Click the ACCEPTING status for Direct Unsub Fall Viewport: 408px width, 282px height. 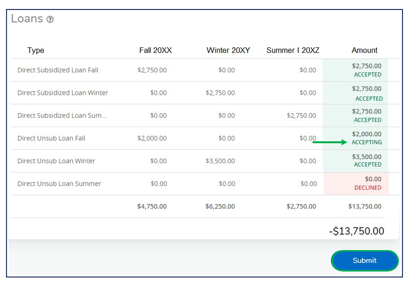366,142
